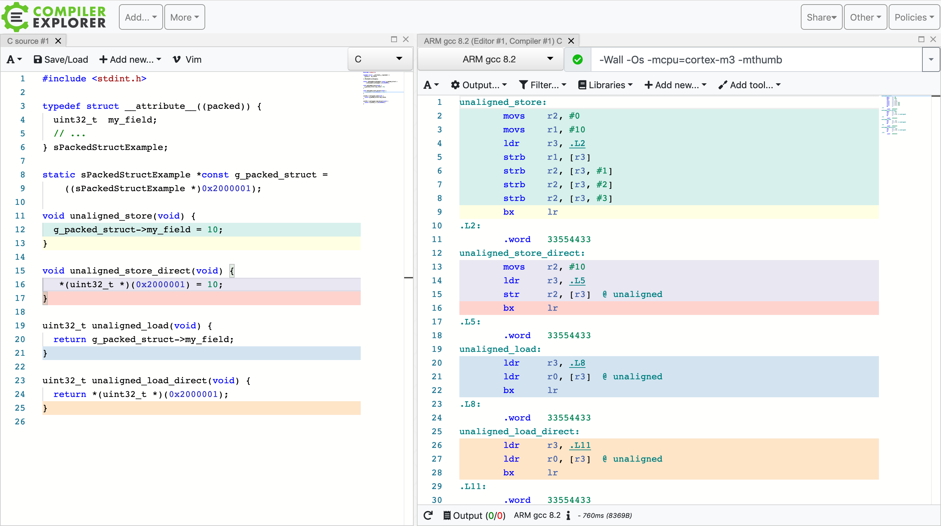This screenshot has height=526, width=941.
Task: Open Save/Load dialog in editor
Action: tap(61, 59)
